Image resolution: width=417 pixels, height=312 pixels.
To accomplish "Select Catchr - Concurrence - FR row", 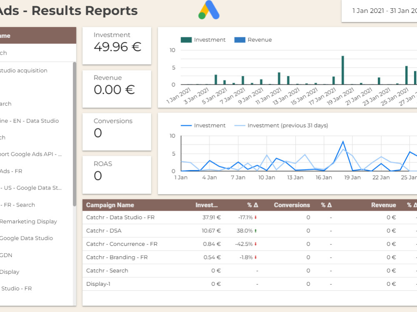I will pos(250,244).
